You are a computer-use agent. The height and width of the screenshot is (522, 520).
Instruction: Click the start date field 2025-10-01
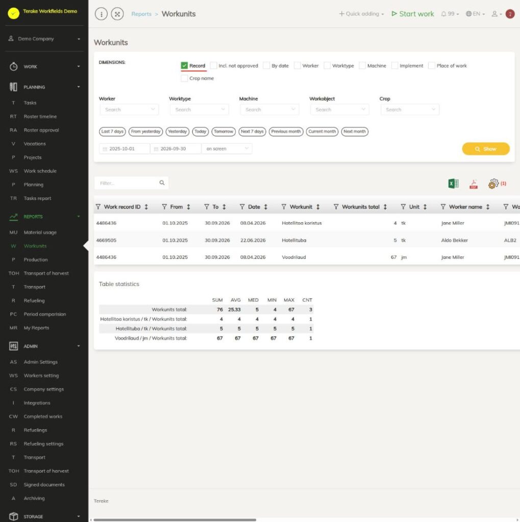point(125,149)
